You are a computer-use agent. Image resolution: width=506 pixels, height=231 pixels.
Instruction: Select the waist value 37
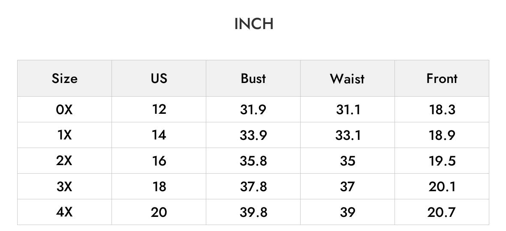pos(347,187)
